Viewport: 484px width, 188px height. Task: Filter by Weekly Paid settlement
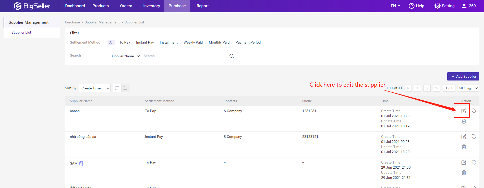(193, 42)
